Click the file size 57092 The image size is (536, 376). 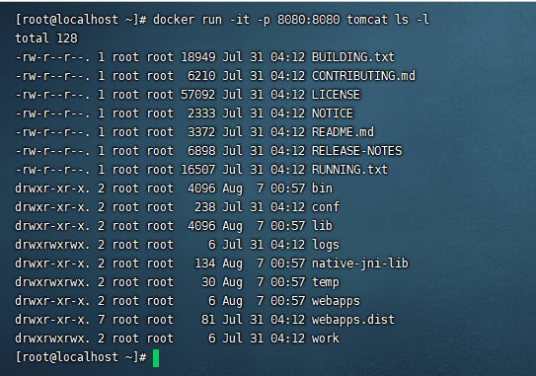(198, 95)
